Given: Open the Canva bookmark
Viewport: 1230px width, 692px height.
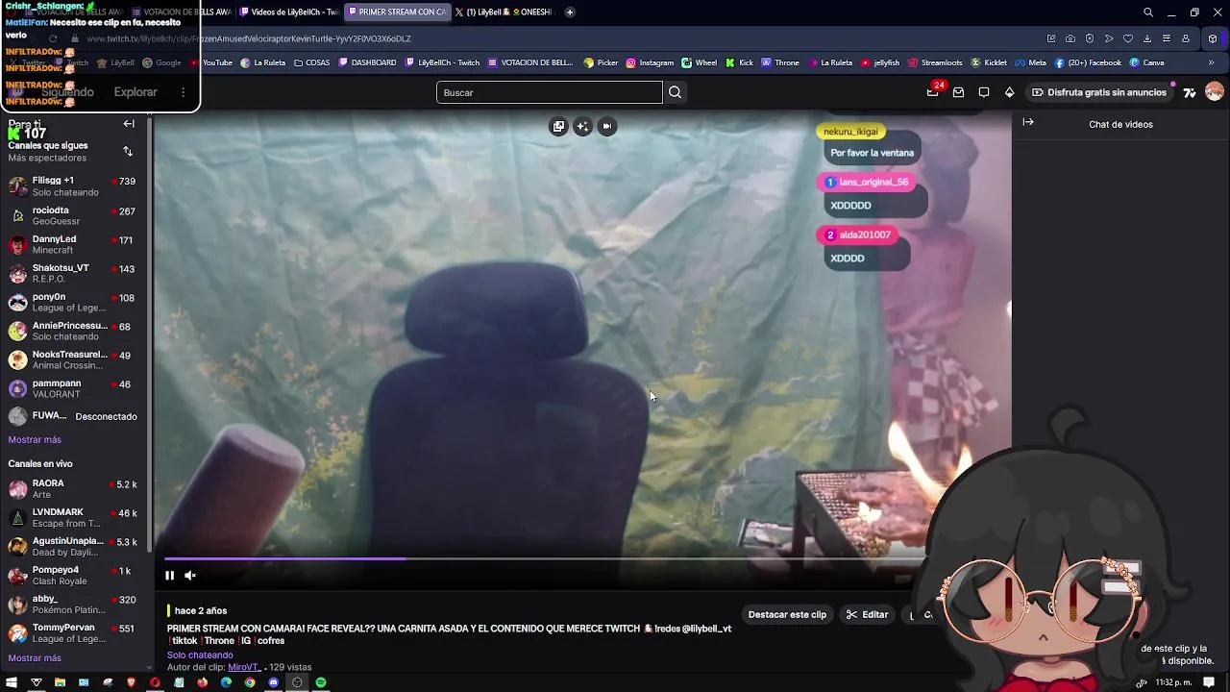Looking at the screenshot, I should [x=1147, y=62].
